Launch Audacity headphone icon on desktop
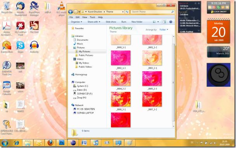The height and width of the screenshot is (148, 236). click(34, 47)
